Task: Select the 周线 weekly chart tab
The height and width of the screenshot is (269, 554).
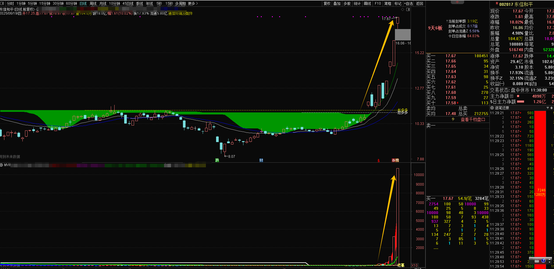Action: point(93,3)
